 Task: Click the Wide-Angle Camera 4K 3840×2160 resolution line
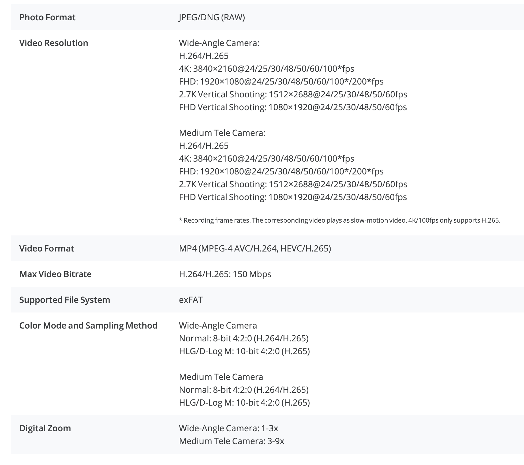tap(266, 69)
